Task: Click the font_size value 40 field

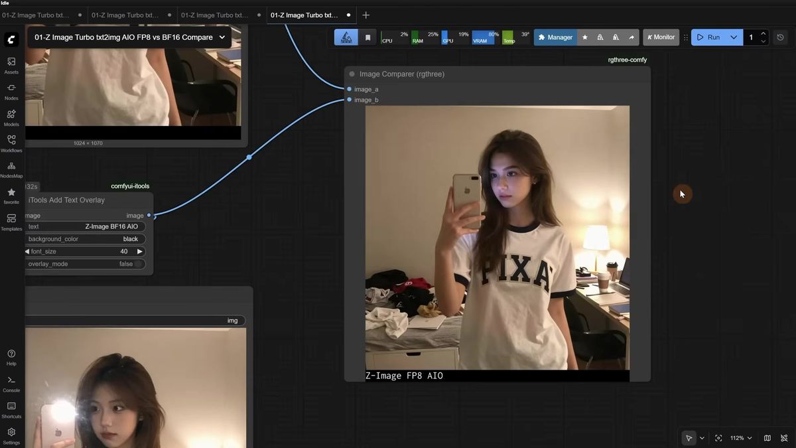Action: [x=85, y=252]
